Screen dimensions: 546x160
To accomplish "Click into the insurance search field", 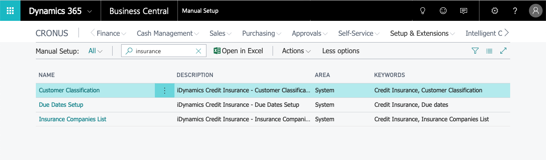I will coord(164,51).
